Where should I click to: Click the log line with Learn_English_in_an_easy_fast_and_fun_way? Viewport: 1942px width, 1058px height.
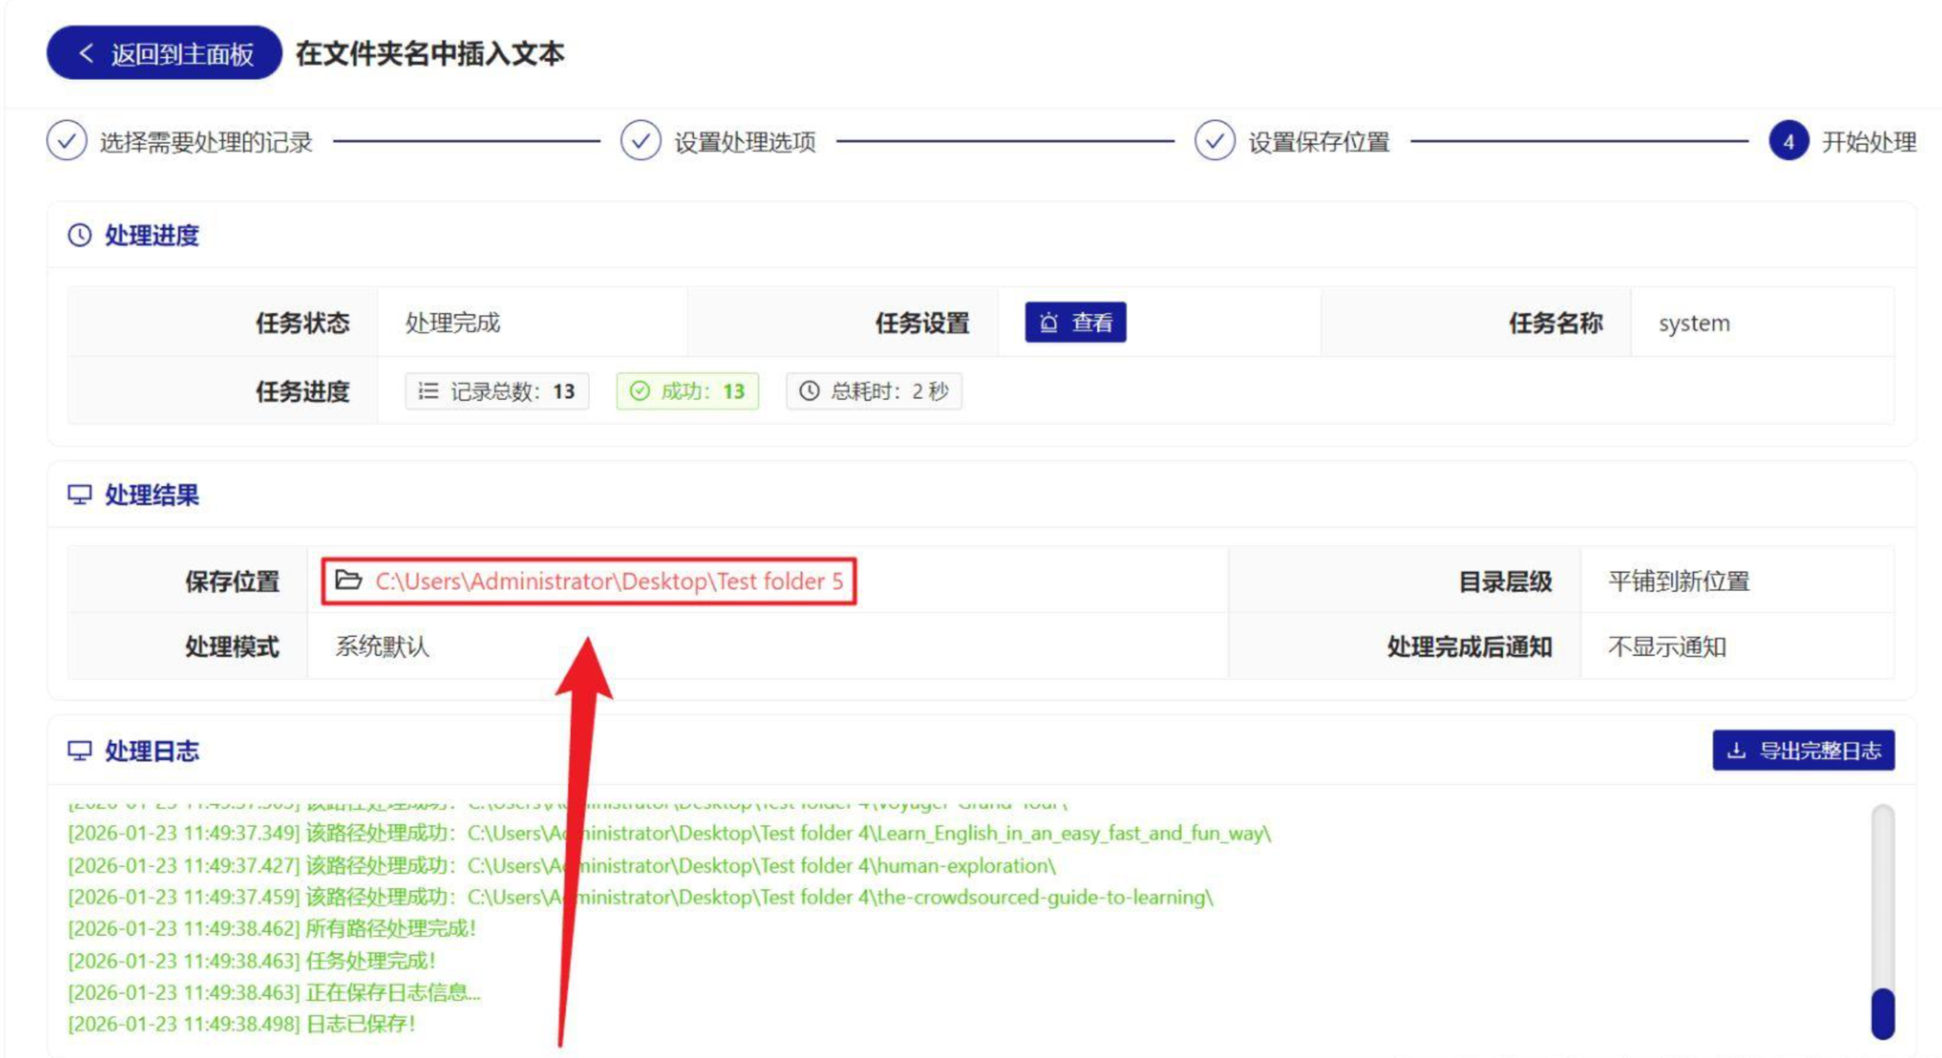[669, 833]
